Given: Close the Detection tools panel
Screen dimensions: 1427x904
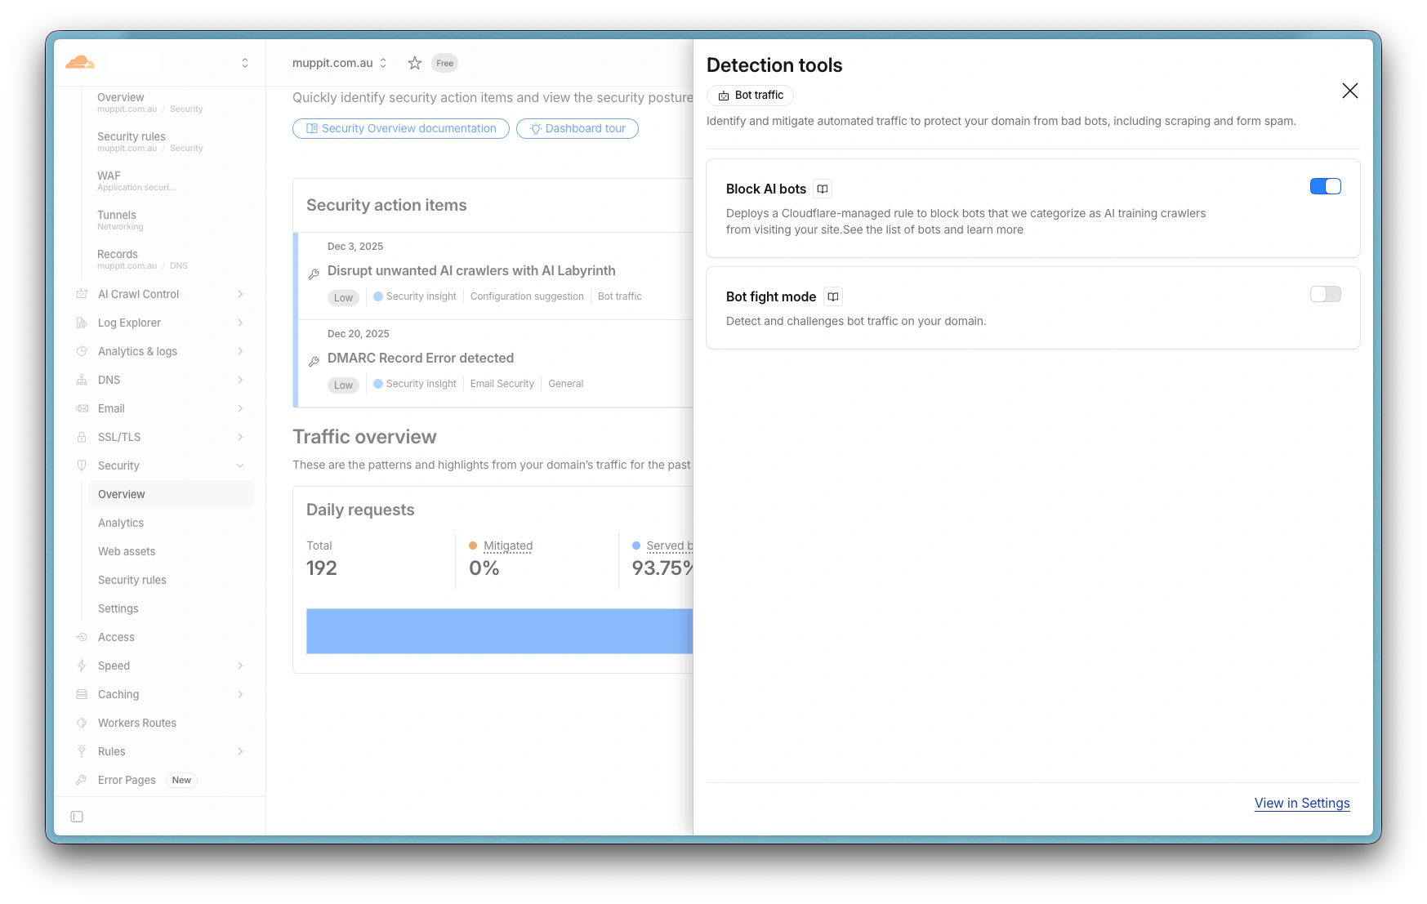Looking at the screenshot, I should pos(1349,91).
